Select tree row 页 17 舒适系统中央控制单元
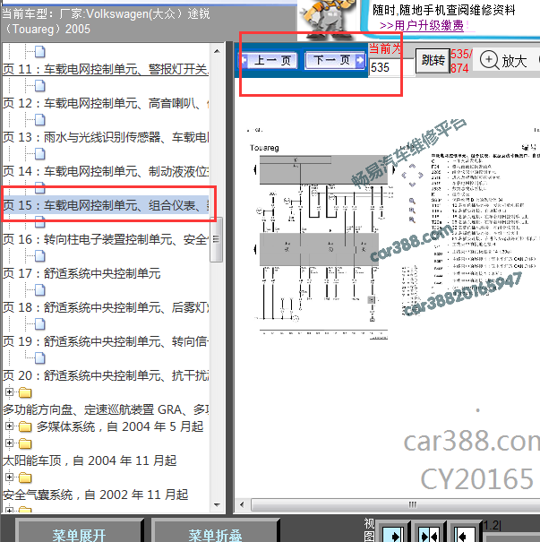The width and height of the screenshot is (540, 542). coord(81,273)
